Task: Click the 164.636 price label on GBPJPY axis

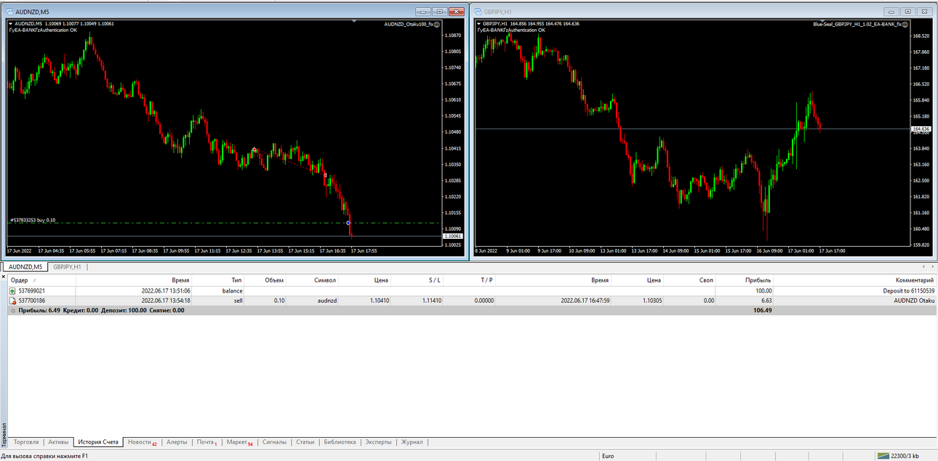Action: (x=921, y=128)
